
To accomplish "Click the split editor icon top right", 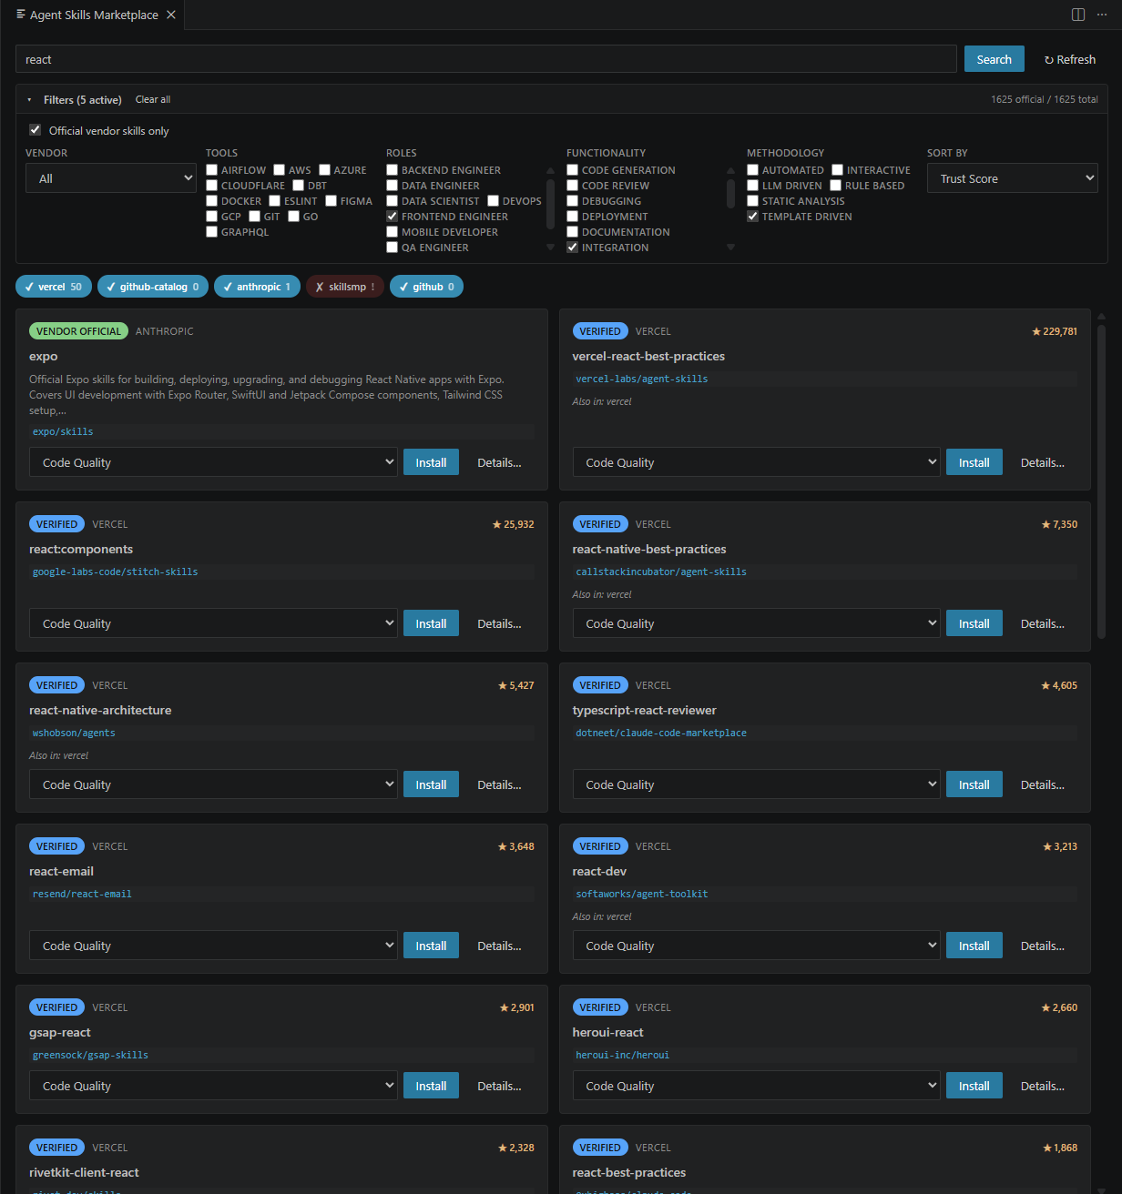I will coord(1078,15).
